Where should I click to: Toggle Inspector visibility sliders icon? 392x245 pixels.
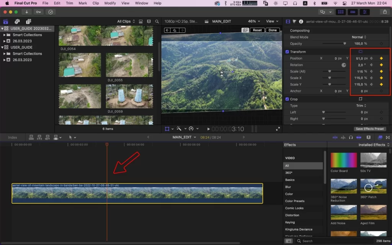(x=365, y=12)
